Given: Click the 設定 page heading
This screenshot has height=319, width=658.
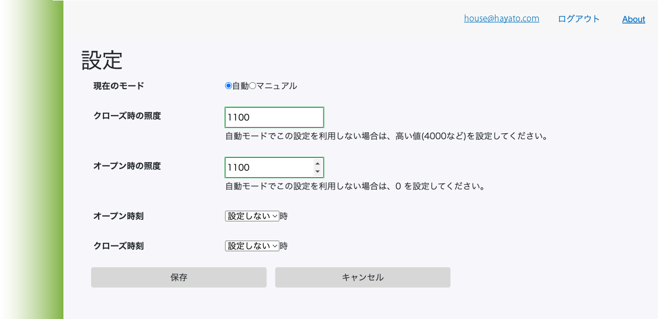Looking at the screenshot, I should pyautogui.click(x=102, y=60).
